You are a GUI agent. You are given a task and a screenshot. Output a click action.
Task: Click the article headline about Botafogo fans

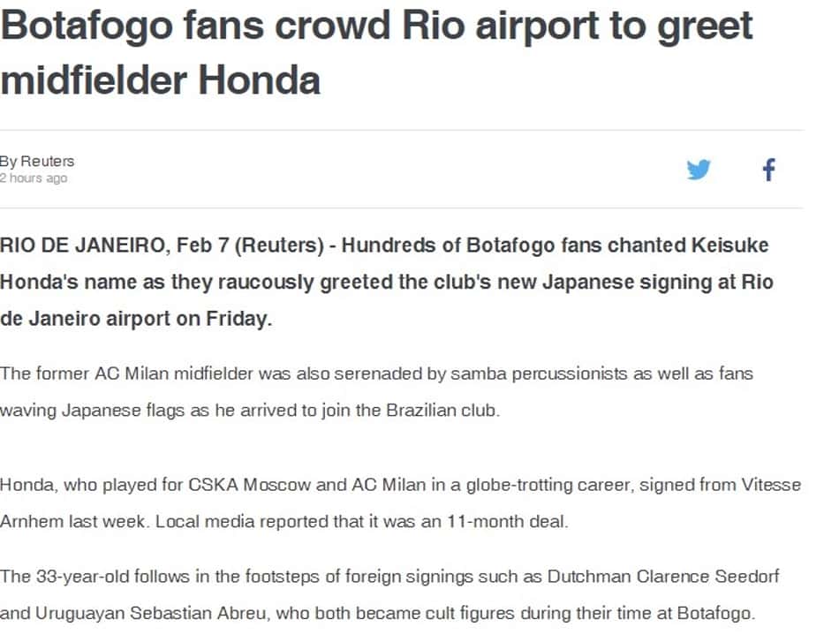pos(377,52)
